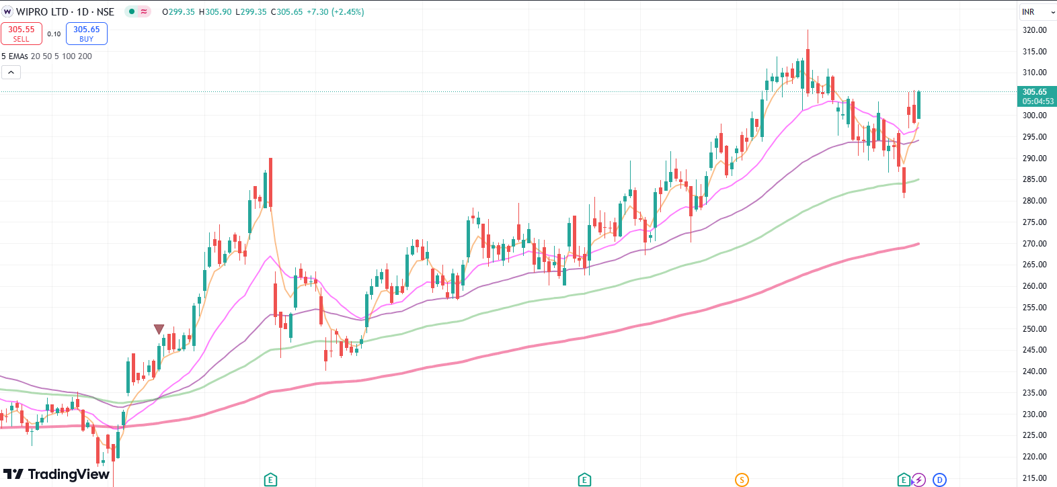Click the 215.00 price scale label
The image size is (1057, 487).
click(x=1034, y=478)
